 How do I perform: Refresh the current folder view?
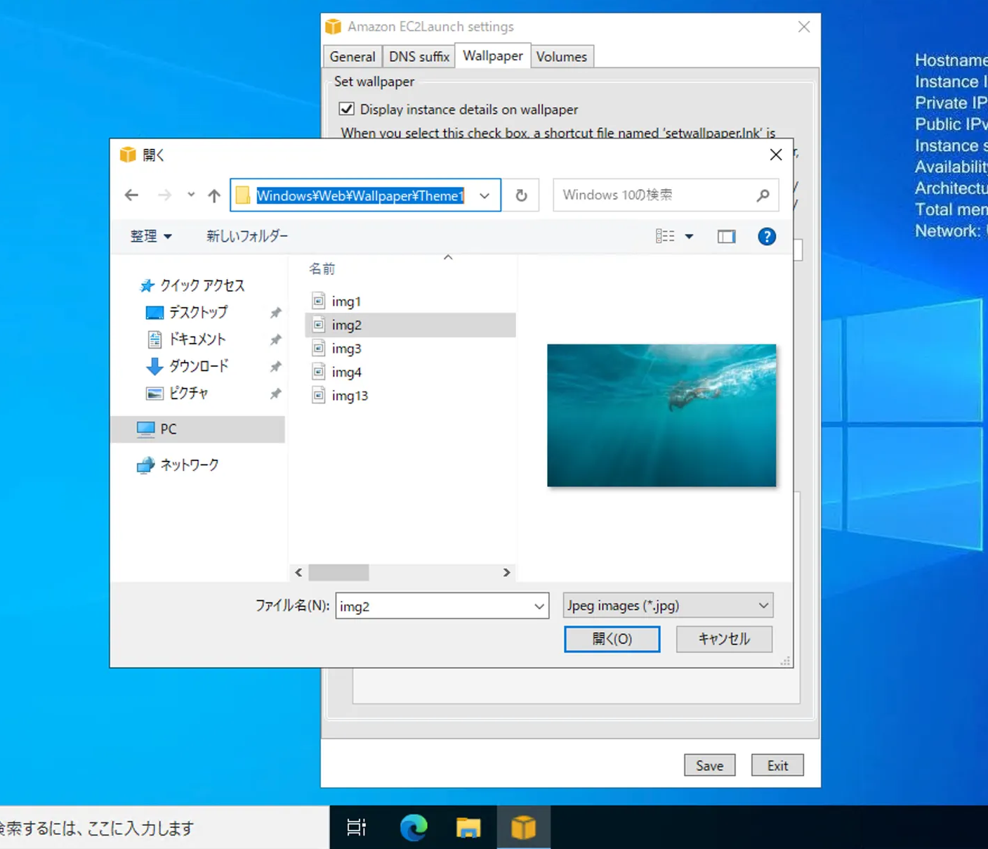coord(521,195)
